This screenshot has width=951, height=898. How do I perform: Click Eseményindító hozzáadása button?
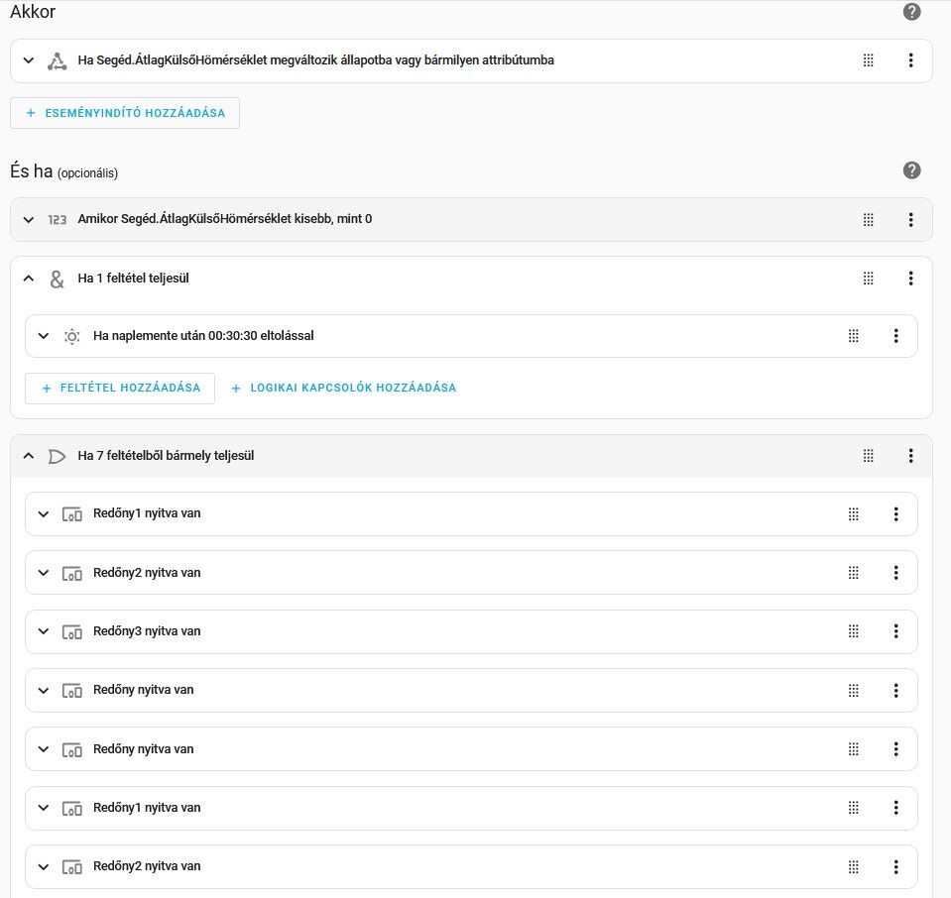(x=125, y=113)
